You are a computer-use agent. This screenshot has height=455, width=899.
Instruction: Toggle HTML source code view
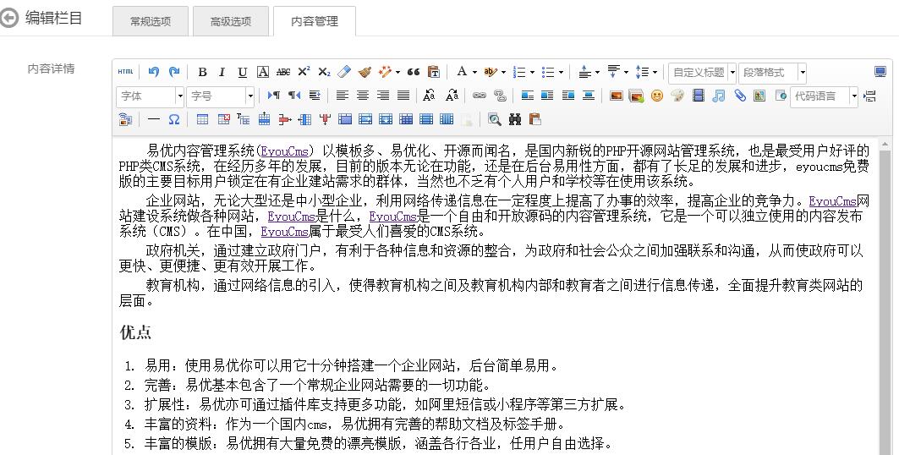coord(125,72)
